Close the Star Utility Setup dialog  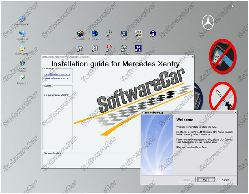click(235, 112)
